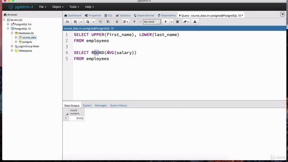Click the select-all corner of results grid
The width and height of the screenshot is (288, 162).
click(x=66, y=112)
